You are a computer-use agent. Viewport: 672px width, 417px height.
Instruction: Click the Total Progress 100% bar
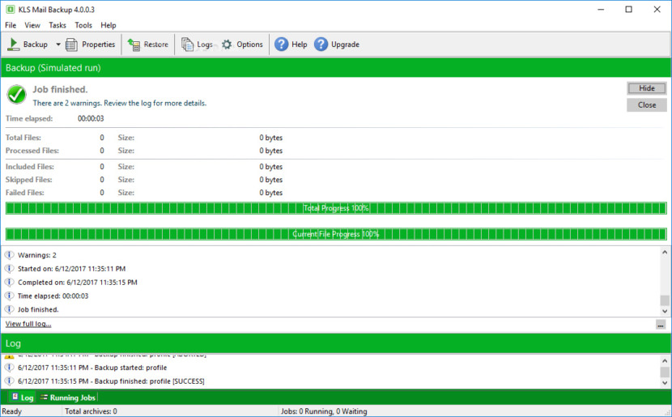tap(336, 208)
